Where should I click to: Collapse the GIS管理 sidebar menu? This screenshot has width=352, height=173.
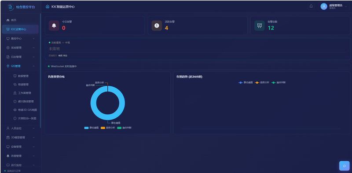click(20, 66)
